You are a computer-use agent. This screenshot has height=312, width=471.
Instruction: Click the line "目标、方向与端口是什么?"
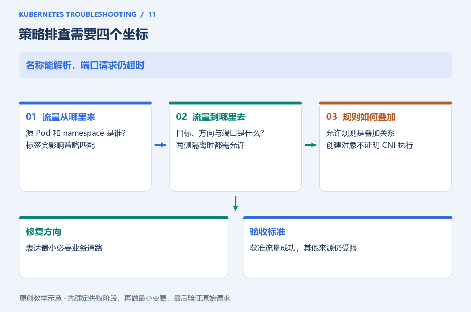(x=220, y=133)
